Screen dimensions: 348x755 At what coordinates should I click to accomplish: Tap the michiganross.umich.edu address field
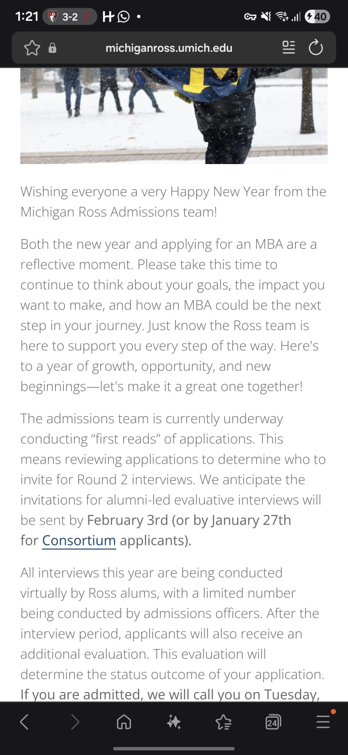169,48
